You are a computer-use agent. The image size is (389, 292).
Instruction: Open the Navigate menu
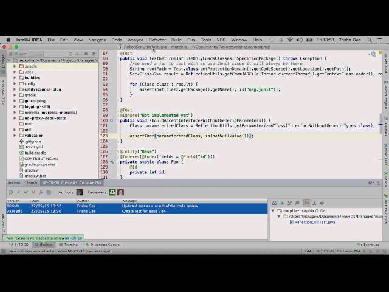[97, 40]
